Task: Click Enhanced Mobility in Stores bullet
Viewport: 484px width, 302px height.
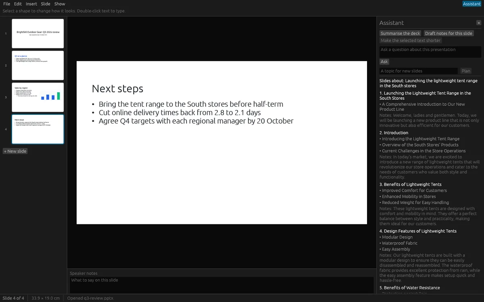Action: click(x=408, y=197)
